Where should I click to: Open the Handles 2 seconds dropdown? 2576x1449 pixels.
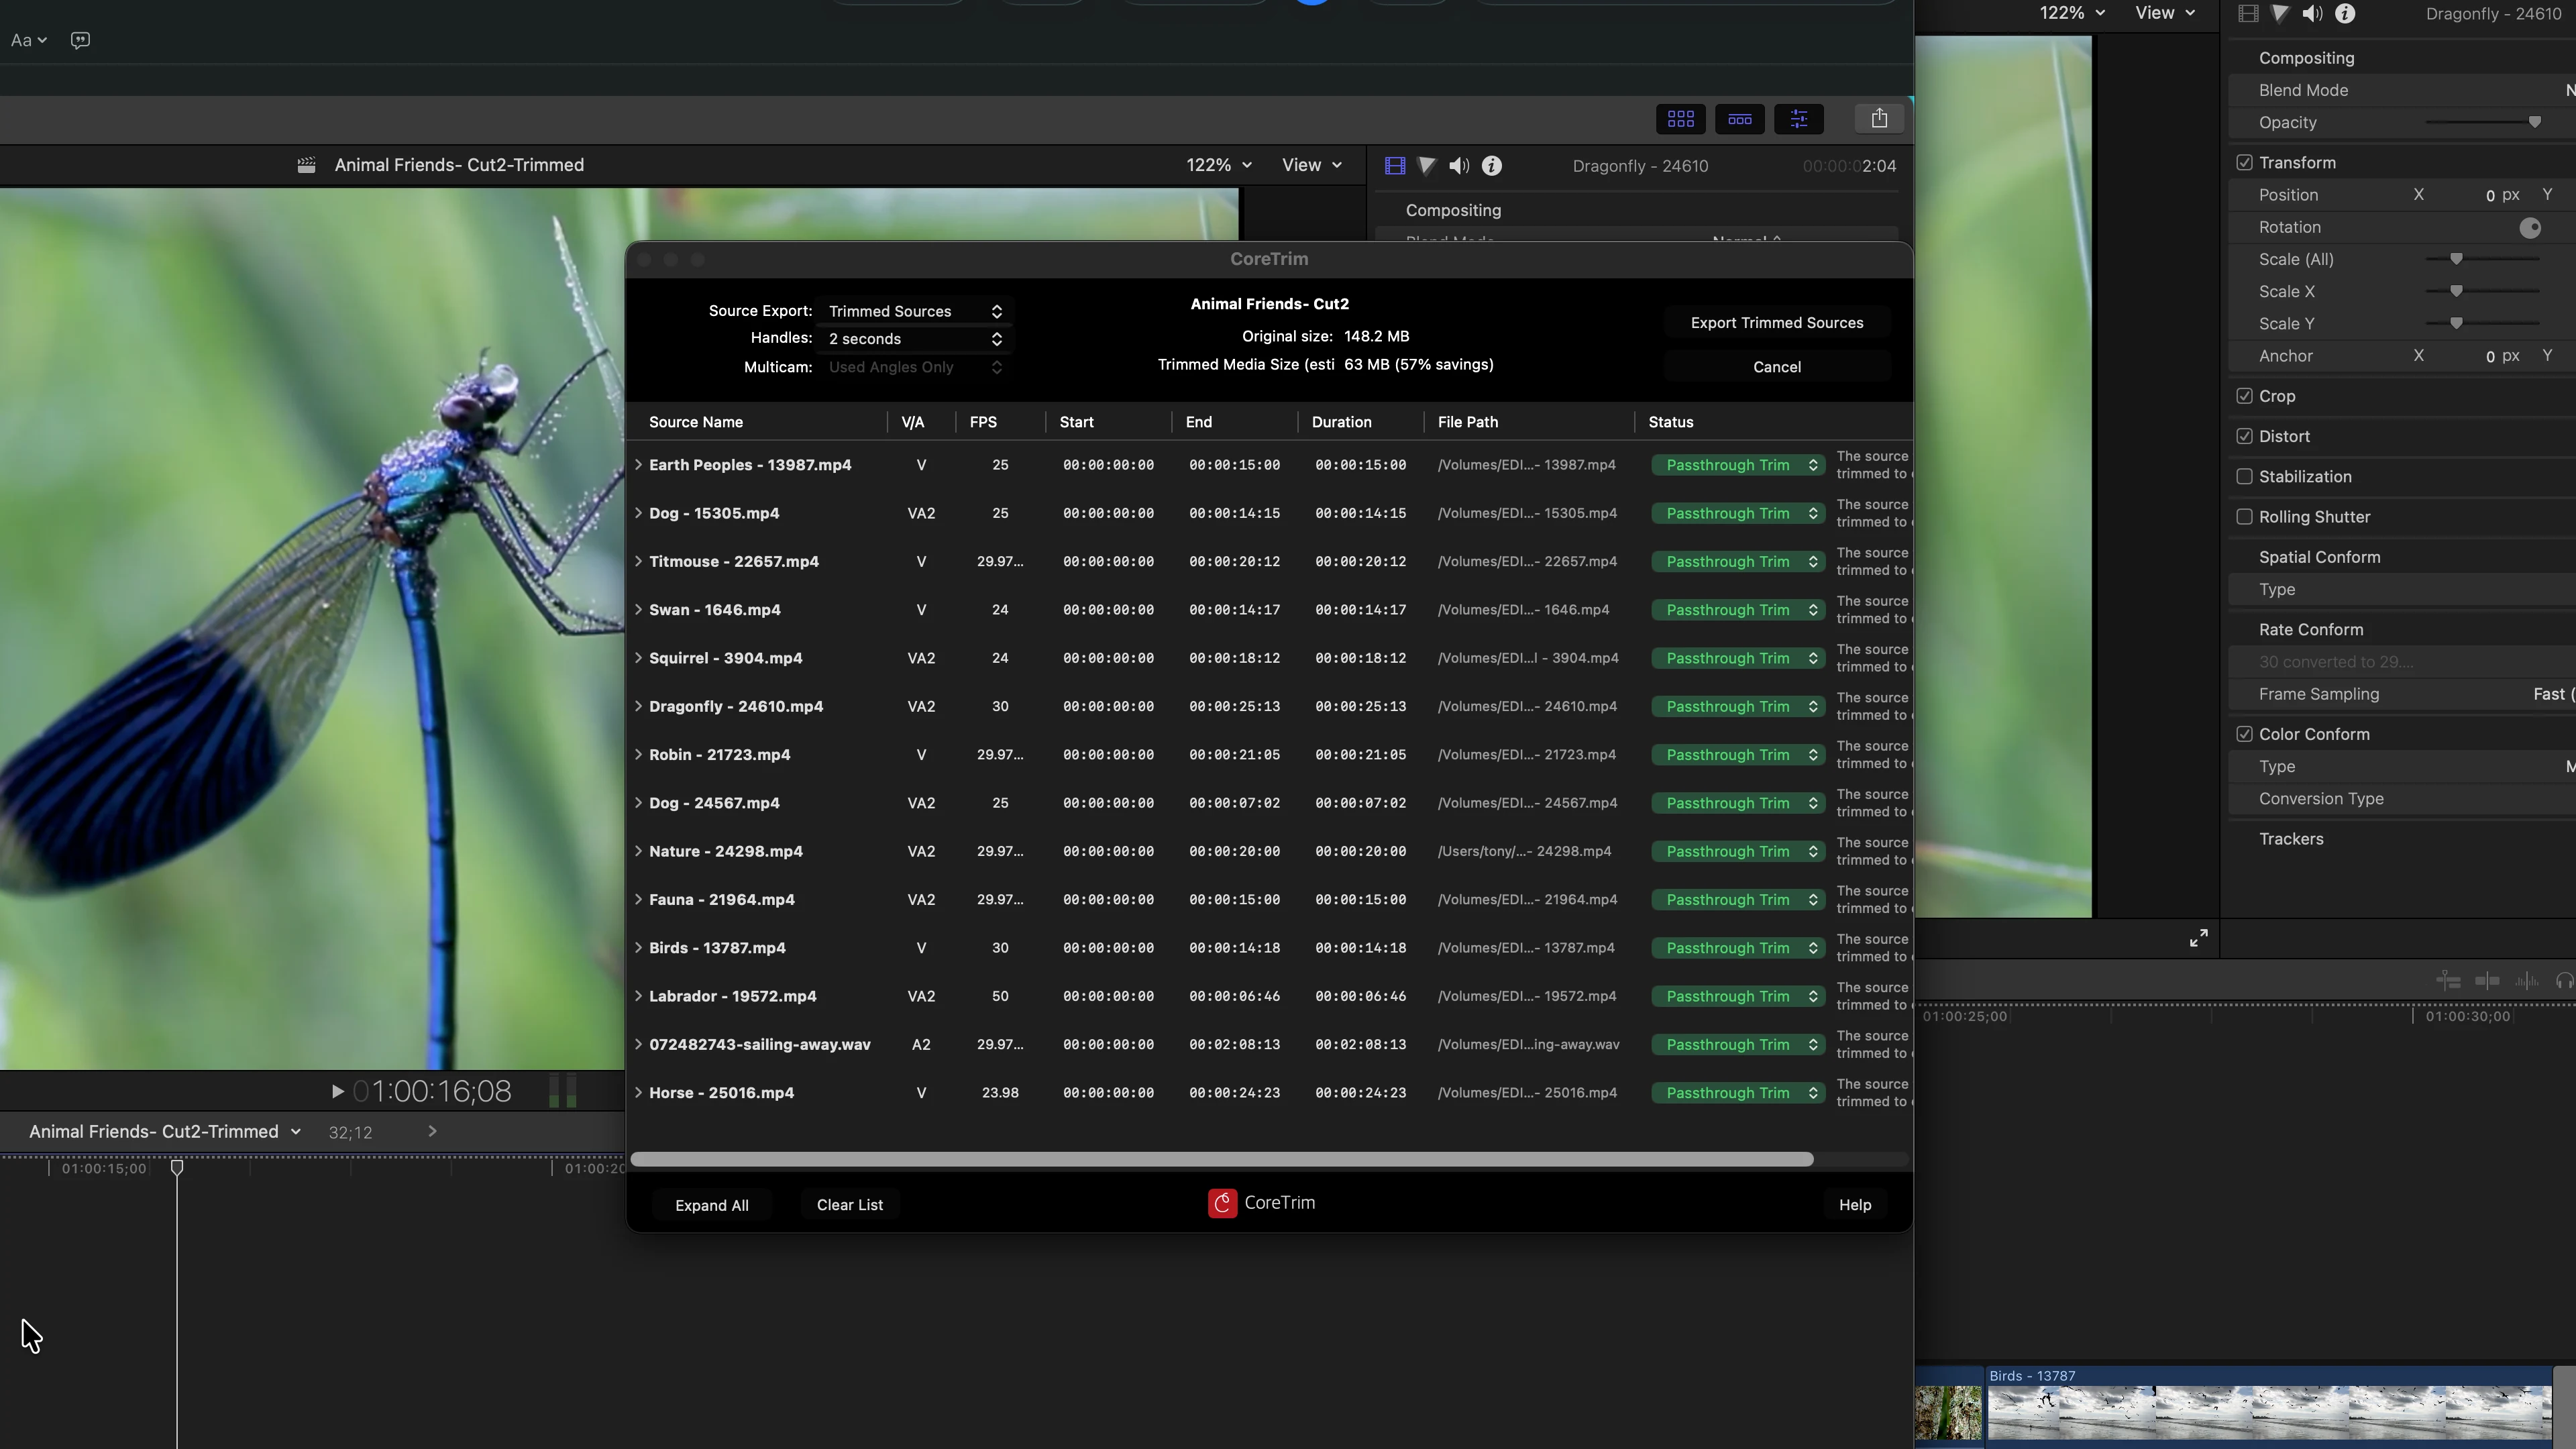click(914, 338)
